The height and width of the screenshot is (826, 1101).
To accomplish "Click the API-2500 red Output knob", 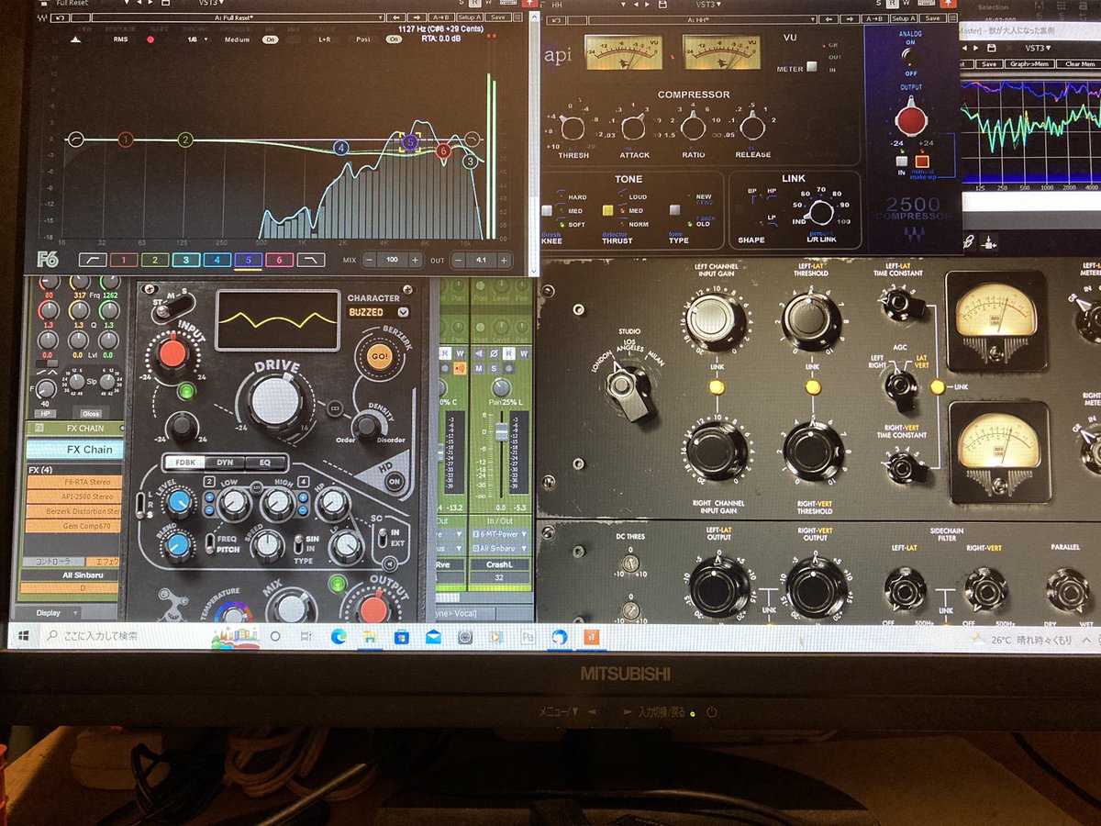I will click(x=911, y=119).
